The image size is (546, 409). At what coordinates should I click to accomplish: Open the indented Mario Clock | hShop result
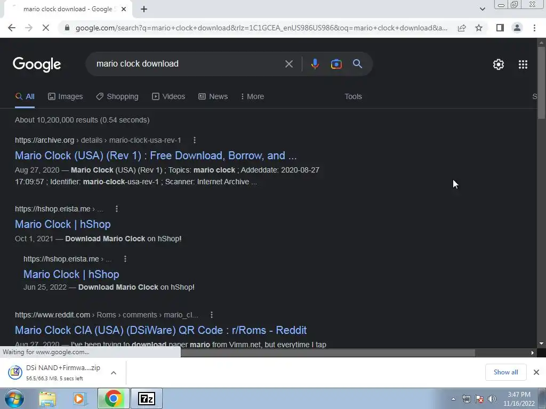click(x=71, y=274)
